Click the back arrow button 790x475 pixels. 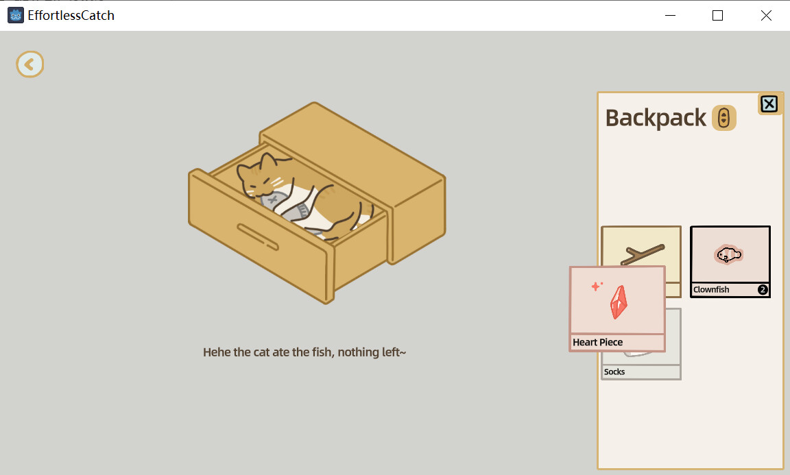(29, 64)
